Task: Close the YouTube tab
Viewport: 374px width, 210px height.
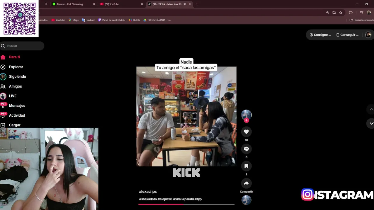Action: click(142, 4)
